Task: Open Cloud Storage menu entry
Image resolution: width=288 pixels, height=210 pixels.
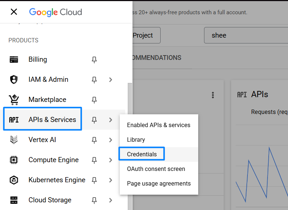Action: pos(50,200)
